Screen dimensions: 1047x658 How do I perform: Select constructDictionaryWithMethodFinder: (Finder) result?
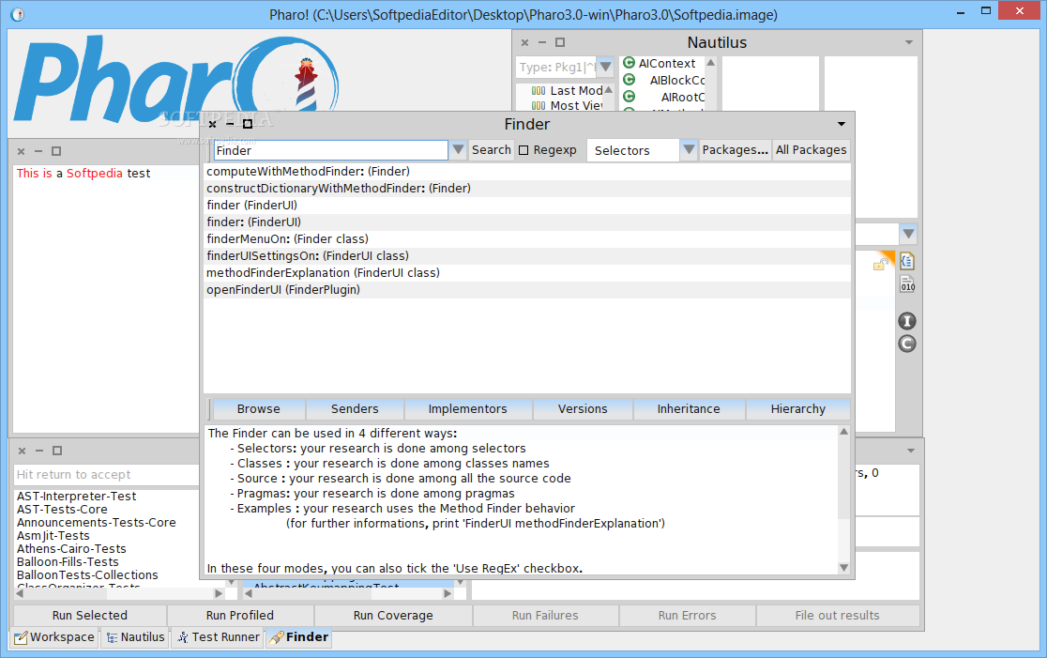click(527, 189)
